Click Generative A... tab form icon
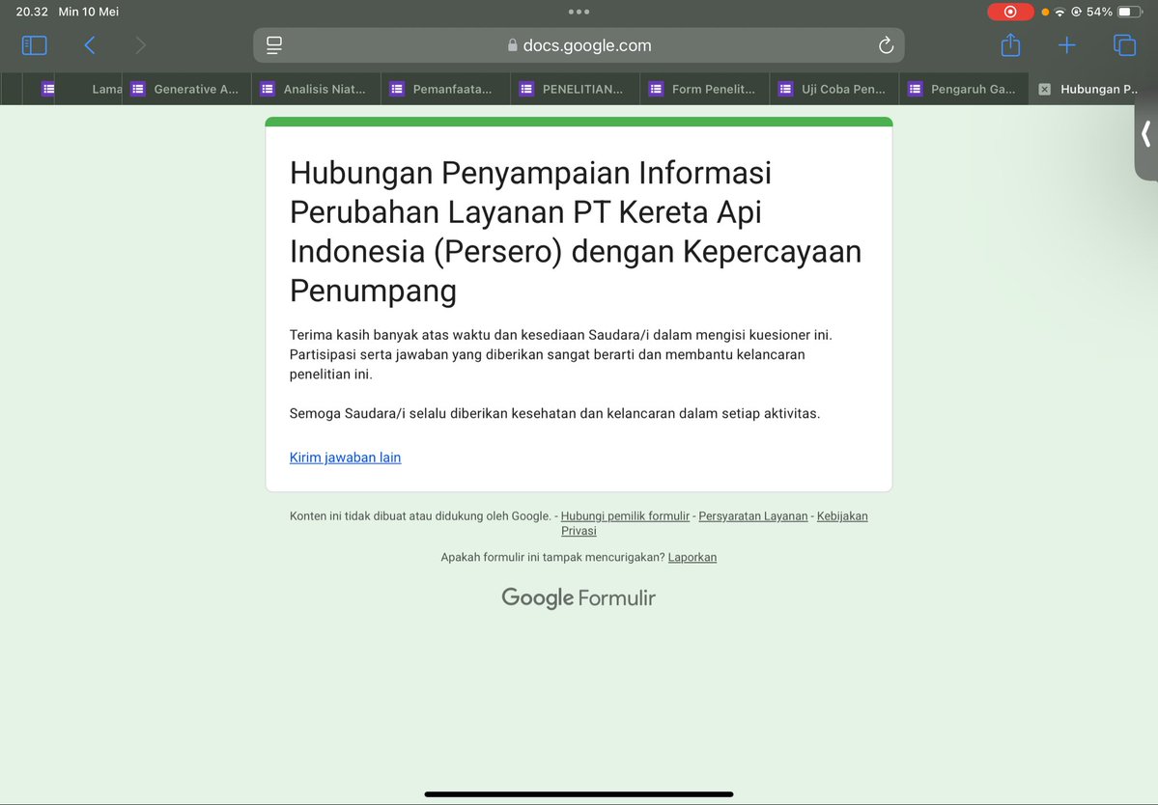Image resolution: width=1158 pixels, height=805 pixels. click(138, 89)
